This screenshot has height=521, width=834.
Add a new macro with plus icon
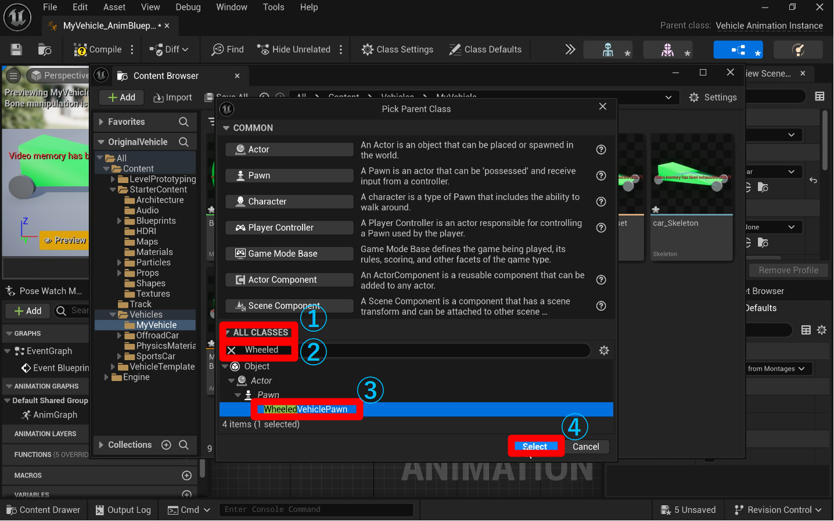click(x=186, y=476)
